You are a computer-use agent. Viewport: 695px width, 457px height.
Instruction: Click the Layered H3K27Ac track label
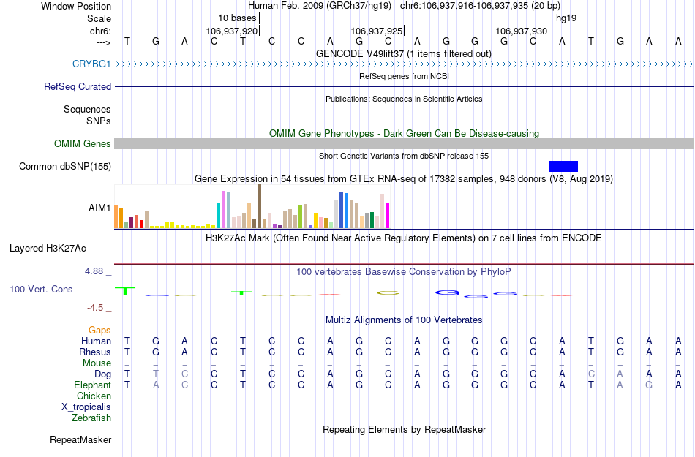[48, 248]
